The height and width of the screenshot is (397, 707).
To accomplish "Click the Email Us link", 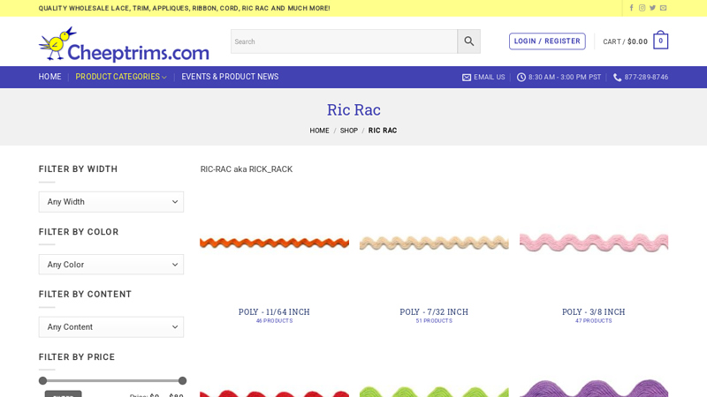I will [x=483, y=78].
